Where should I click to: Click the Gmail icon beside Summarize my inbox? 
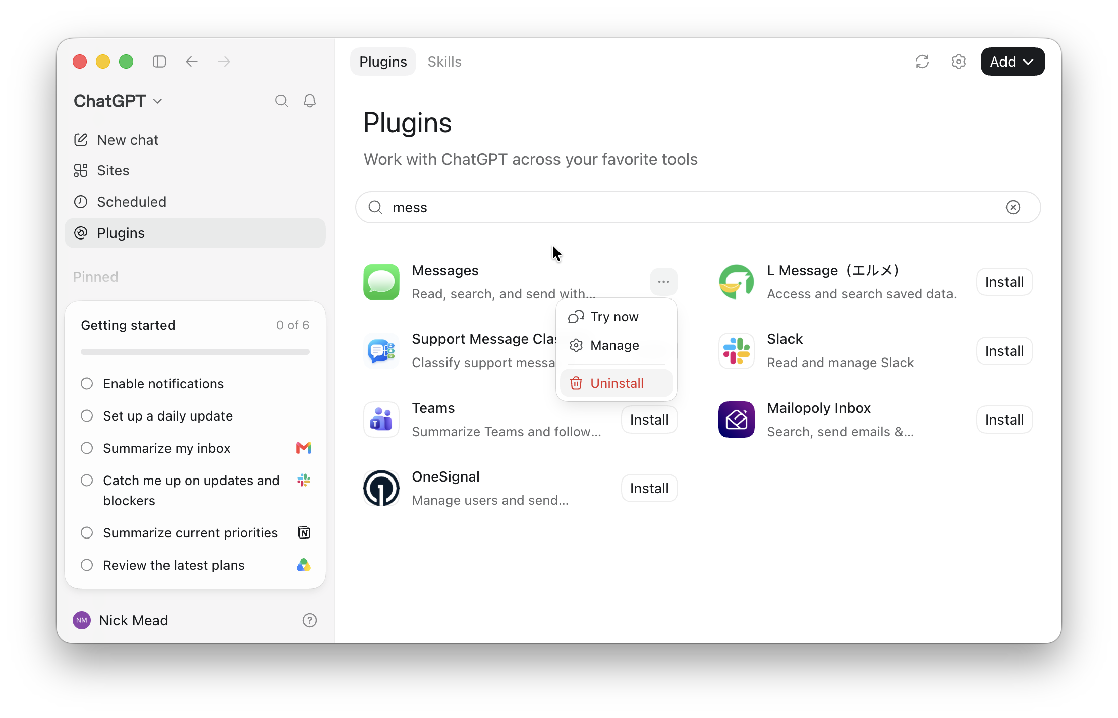[304, 448]
